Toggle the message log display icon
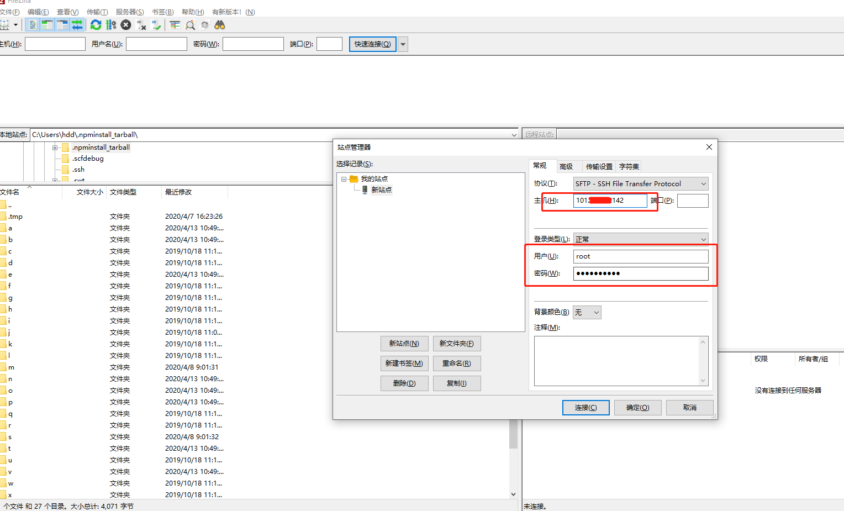Viewport: 844px width, 511px height. click(33, 25)
